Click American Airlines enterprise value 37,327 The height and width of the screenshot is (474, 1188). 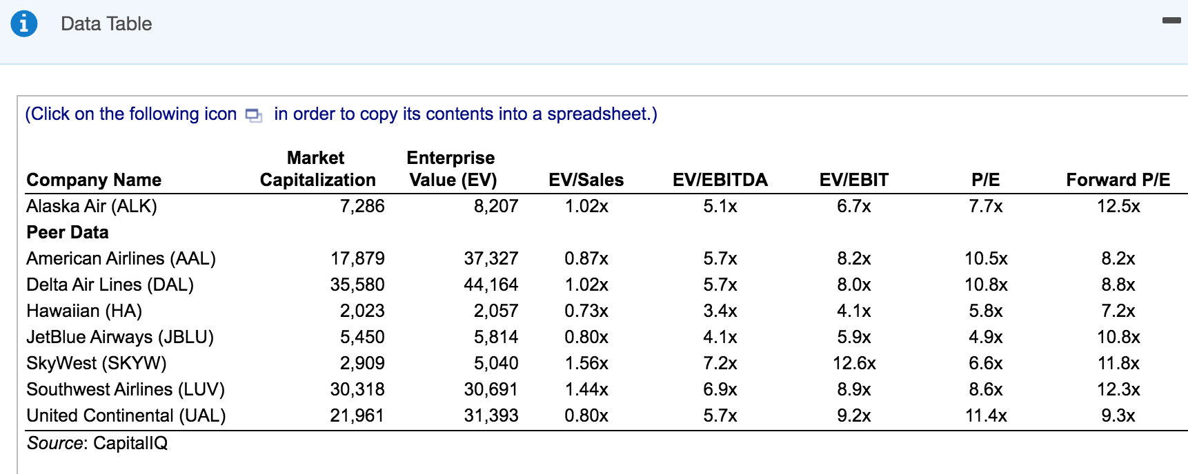click(491, 258)
